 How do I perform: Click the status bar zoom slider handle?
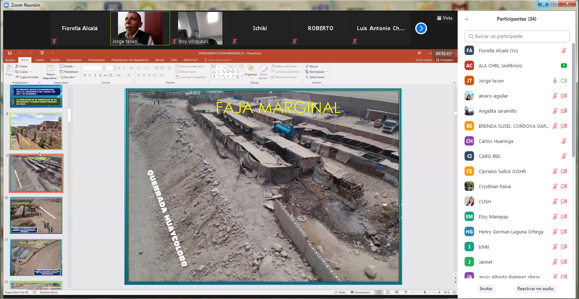[425, 292]
